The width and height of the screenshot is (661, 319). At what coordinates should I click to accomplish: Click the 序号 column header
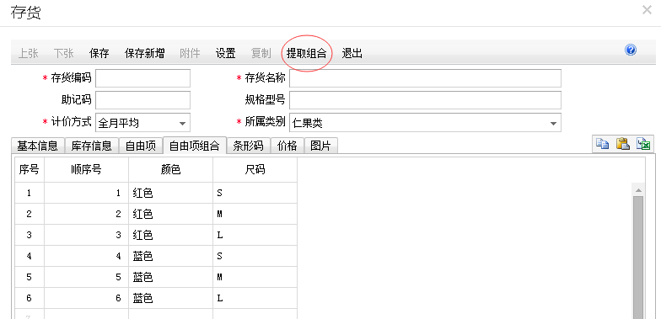pos(30,170)
